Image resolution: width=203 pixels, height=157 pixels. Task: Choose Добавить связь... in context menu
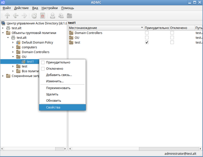point(62,75)
